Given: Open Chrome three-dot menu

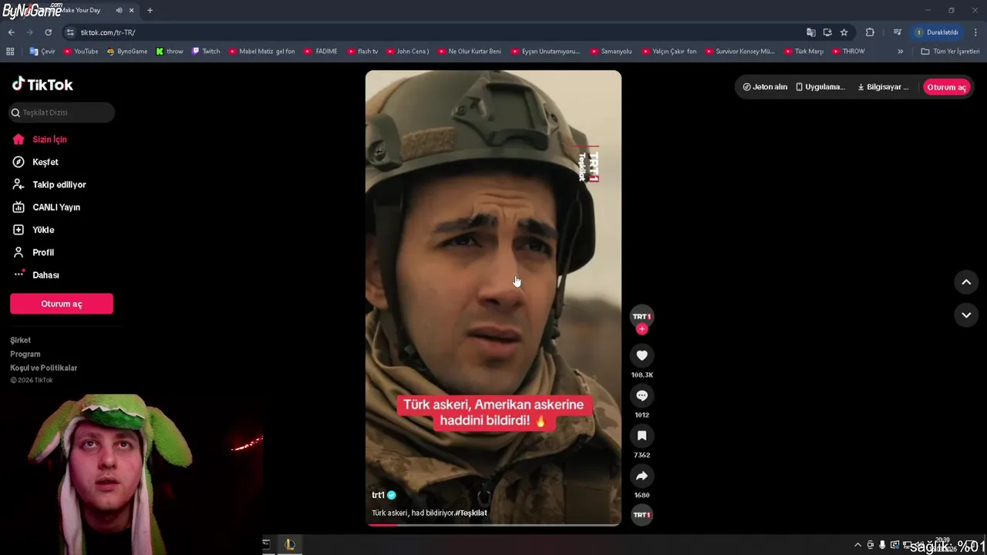Looking at the screenshot, I should [x=975, y=32].
